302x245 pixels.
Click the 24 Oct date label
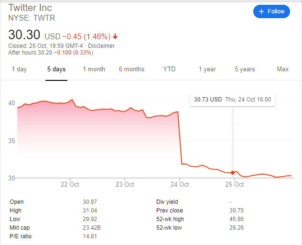pos(180,185)
